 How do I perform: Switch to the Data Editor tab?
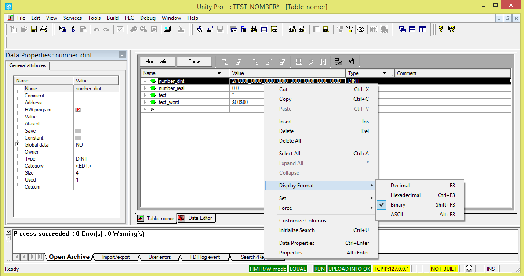tap(196, 218)
